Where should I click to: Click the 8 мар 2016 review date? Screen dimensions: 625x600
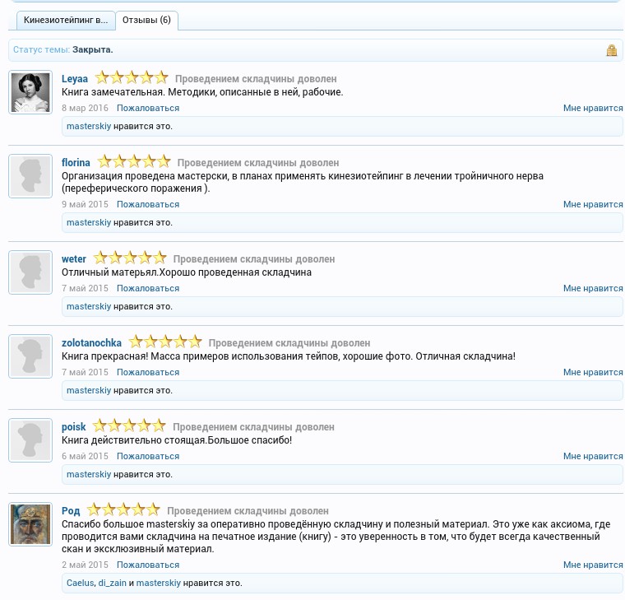(85, 108)
